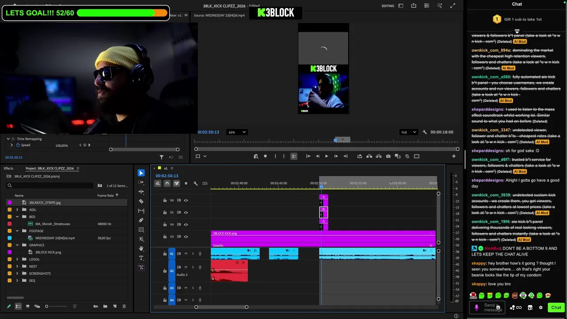Image resolution: width=567 pixels, height=319 pixels.
Task: Delete selected item with trash icon
Action: tap(124, 306)
